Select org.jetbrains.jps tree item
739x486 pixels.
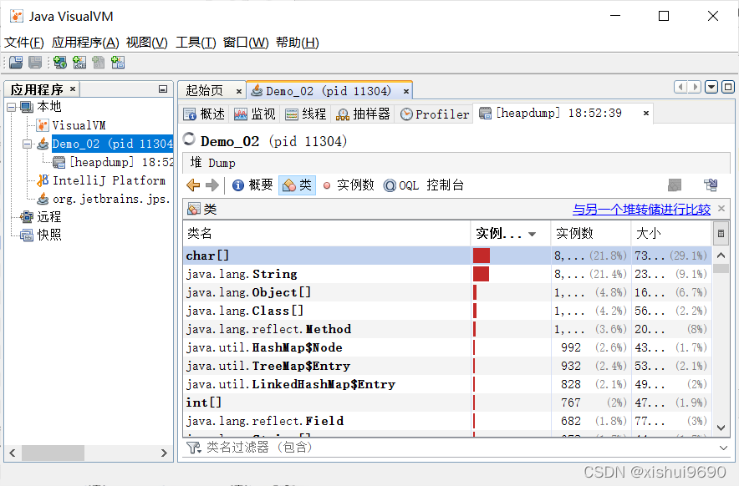pyautogui.click(x=111, y=200)
